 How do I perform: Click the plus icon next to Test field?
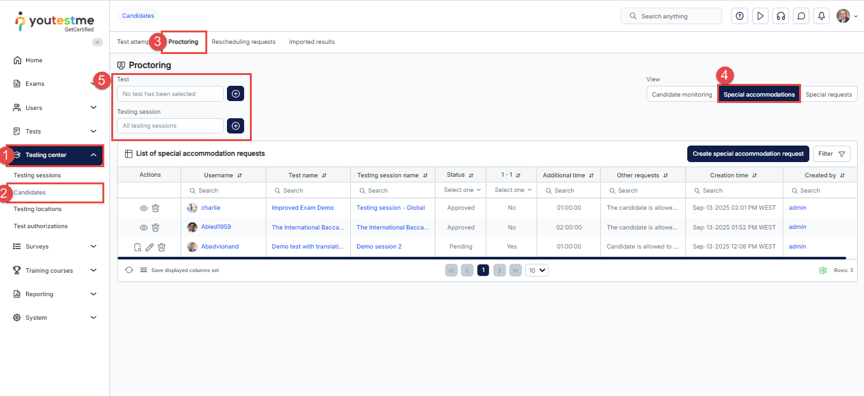[235, 94]
